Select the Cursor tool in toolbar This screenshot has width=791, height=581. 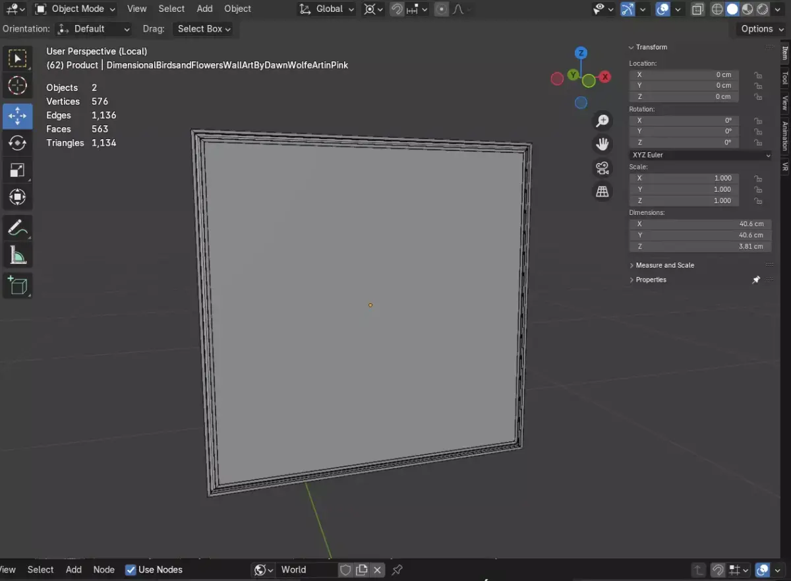pos(18,86)
